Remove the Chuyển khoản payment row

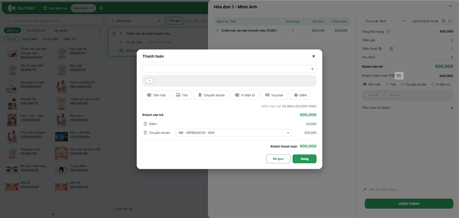145,133
